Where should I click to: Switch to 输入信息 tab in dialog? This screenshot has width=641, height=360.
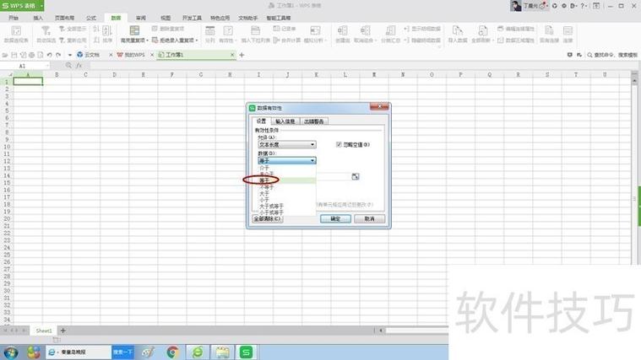point(285,121)
